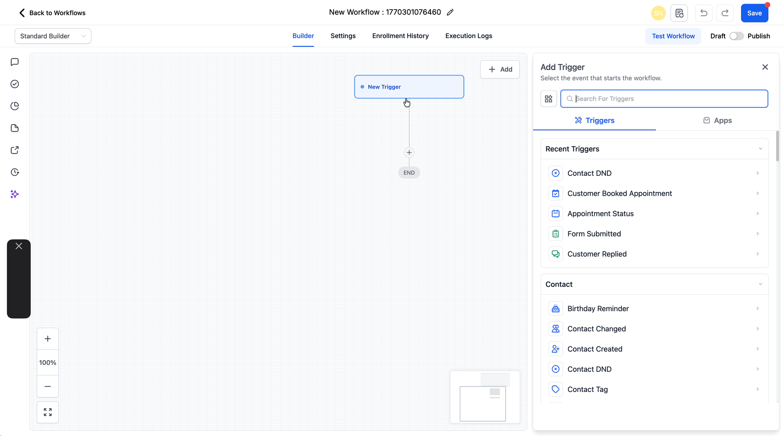This screenshot has width=784, height=436.
Task: Open the SN user avatar
Action: 658,13
